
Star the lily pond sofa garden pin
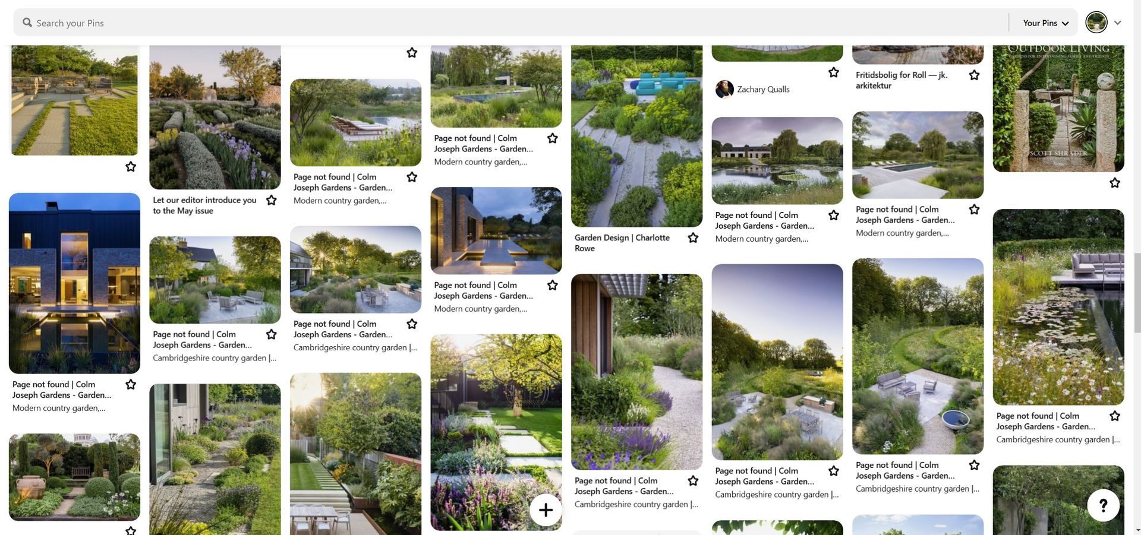coord(1115,416)
